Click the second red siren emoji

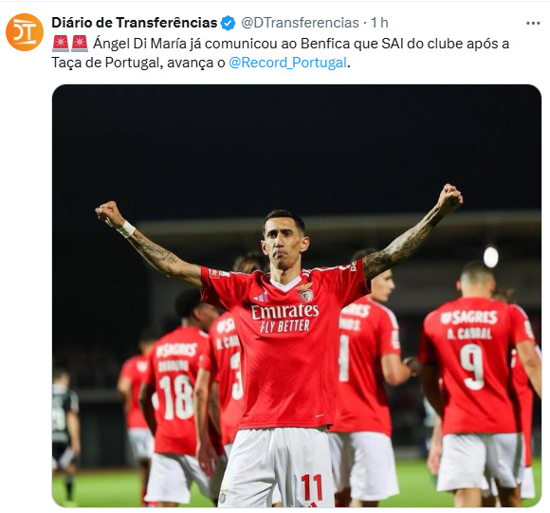tap(80, 44)
